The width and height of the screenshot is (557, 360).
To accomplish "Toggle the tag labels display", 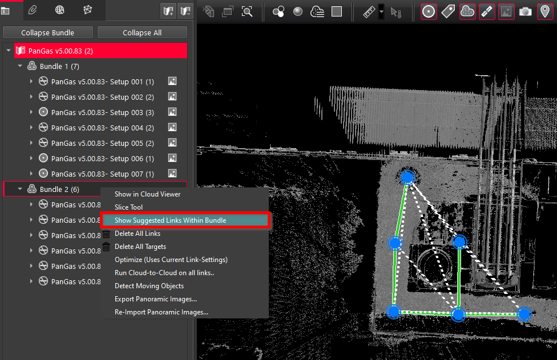I will pos(448,11).
